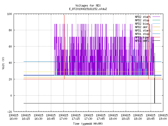The height and width of the screenshot is (126, 168).
Task: Click the x-axis tick label 190615 16:15
Action: point(26,117)
